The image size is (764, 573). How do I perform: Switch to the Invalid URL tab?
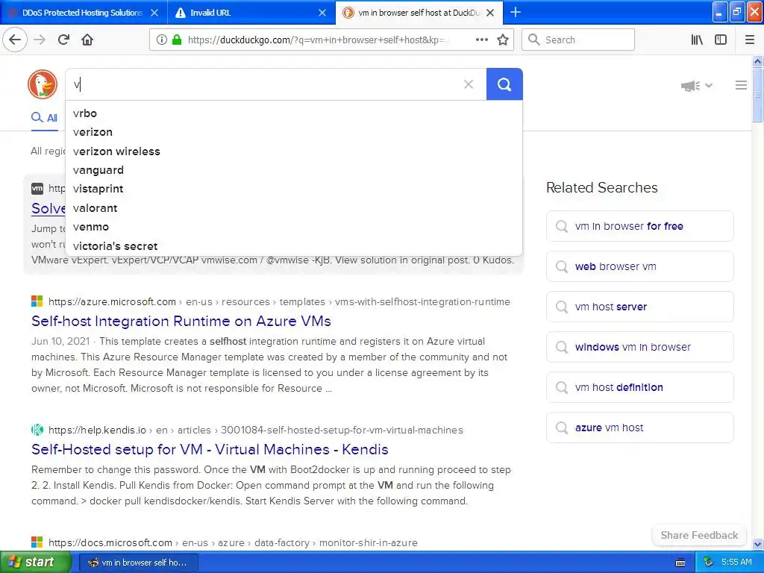point(251,13)
